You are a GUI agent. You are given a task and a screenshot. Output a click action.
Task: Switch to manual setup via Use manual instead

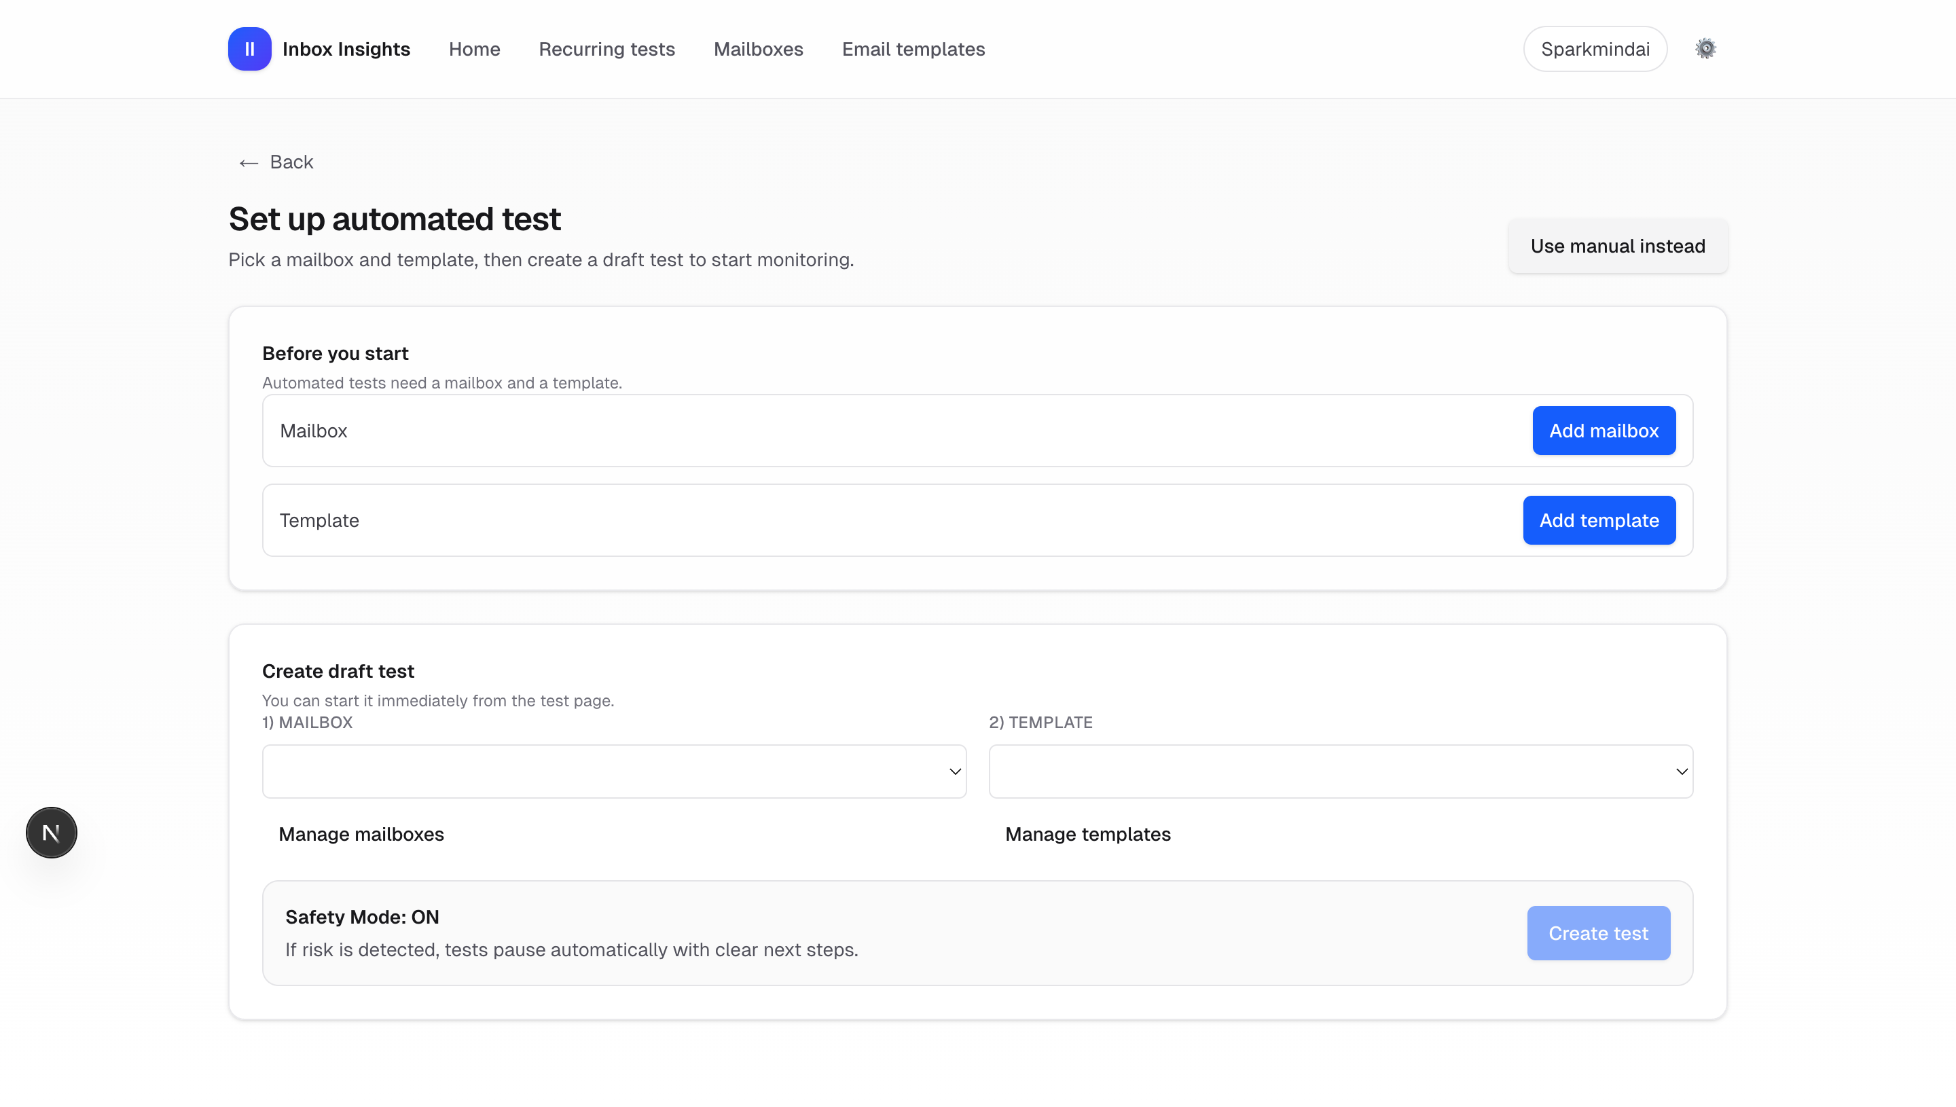(1618, 246)
